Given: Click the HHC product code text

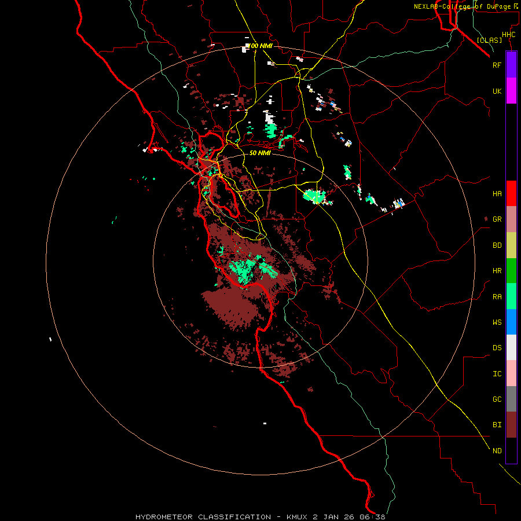Looking at the screenshot, I should click(x=508, y=35).
